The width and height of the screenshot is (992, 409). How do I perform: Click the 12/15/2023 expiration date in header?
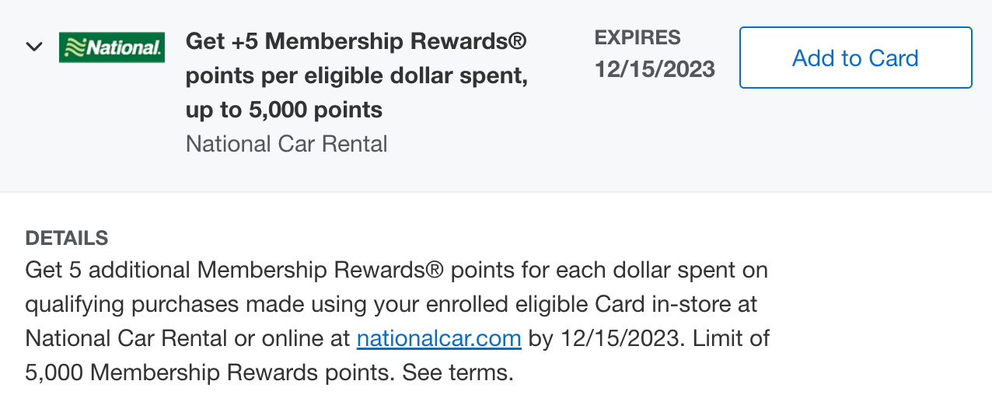click(655, 69)
